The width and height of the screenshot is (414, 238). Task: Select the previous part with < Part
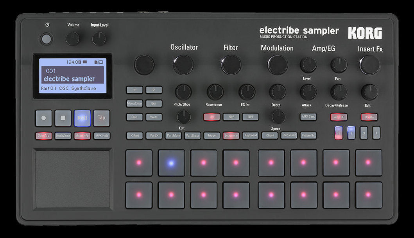(134, 135)
